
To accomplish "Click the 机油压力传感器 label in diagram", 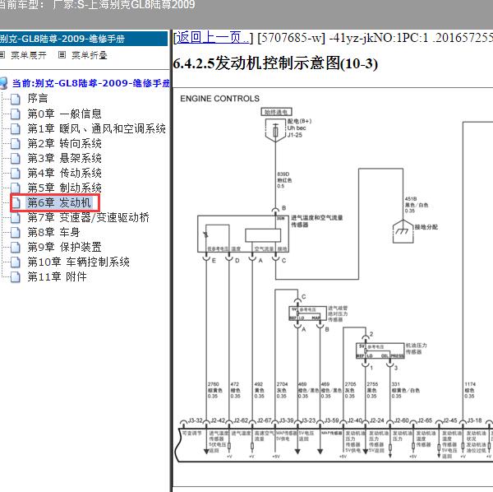I will pyautogui.click(x=417, y=349).
